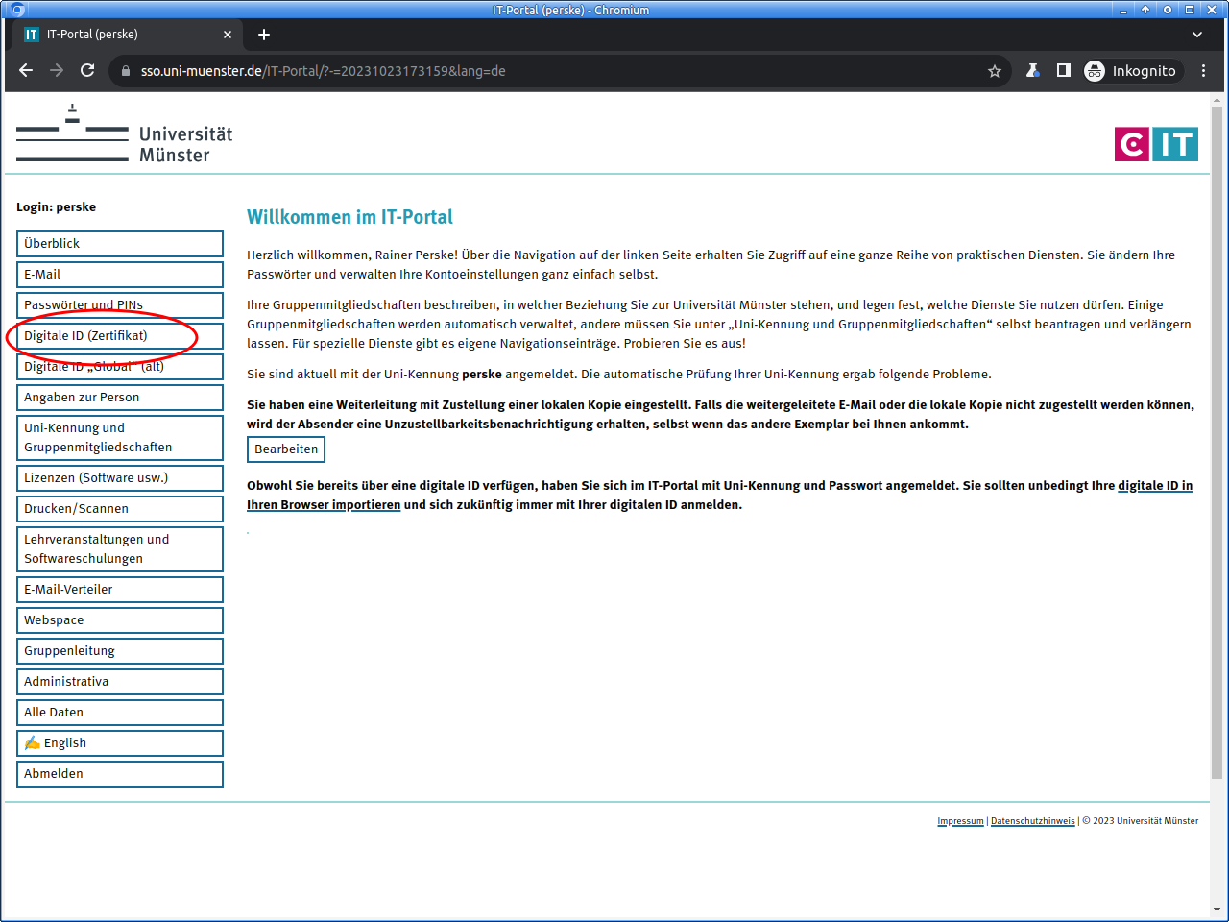Open a new browser tab
The height and width of the screenshot is (922, 1229).
click(264, 35)
